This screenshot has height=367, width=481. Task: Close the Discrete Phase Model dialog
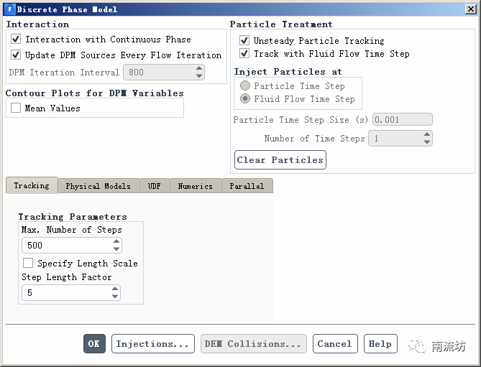tap(469, 9)
